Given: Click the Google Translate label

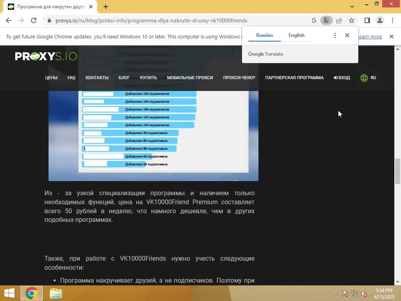Looking at the screenshot, I should tap(266, 54).
